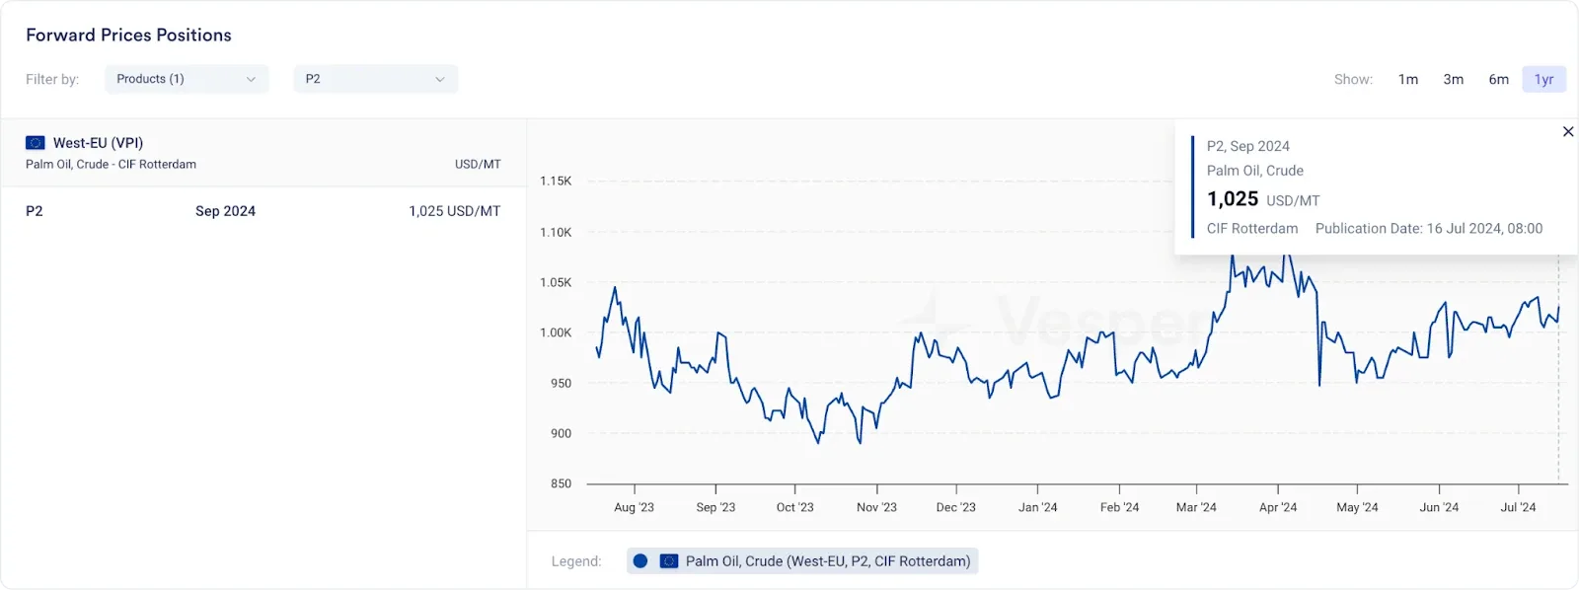Select the P2 Sep 2024 price row

pos(263,211)
